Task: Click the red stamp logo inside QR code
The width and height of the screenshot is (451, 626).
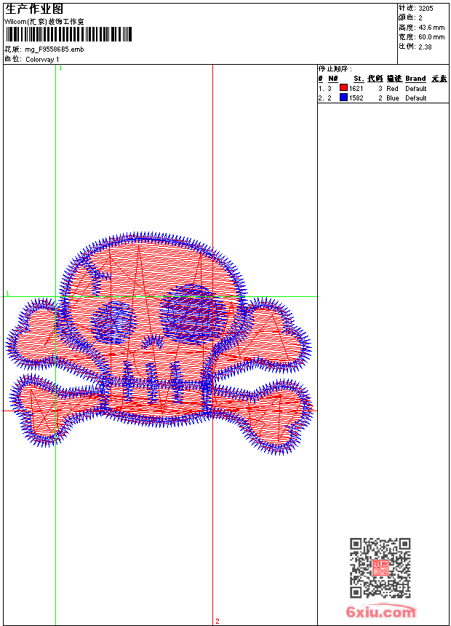Action: [x=380, y=568]
